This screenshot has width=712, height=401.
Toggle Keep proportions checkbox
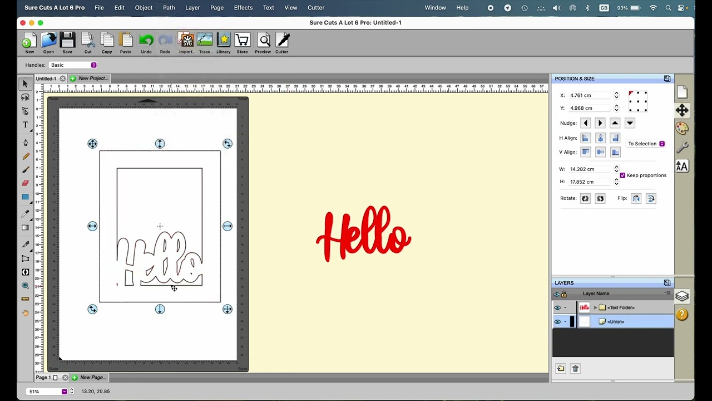pyautogui.click(x=622, y=175)
